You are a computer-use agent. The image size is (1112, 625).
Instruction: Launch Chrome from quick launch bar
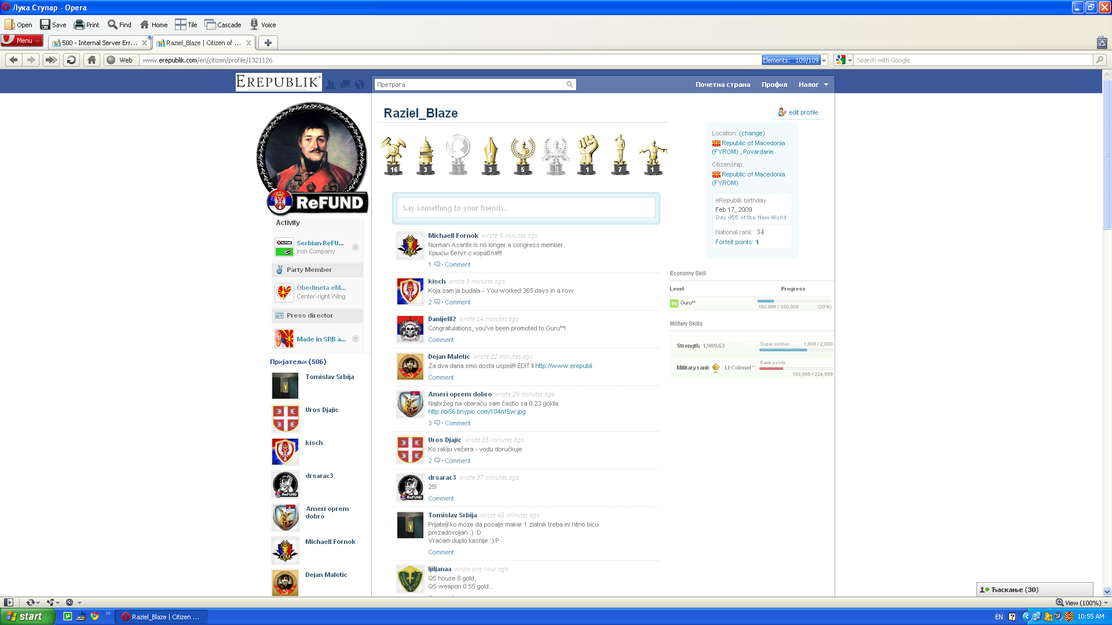(x=95, y=616)
